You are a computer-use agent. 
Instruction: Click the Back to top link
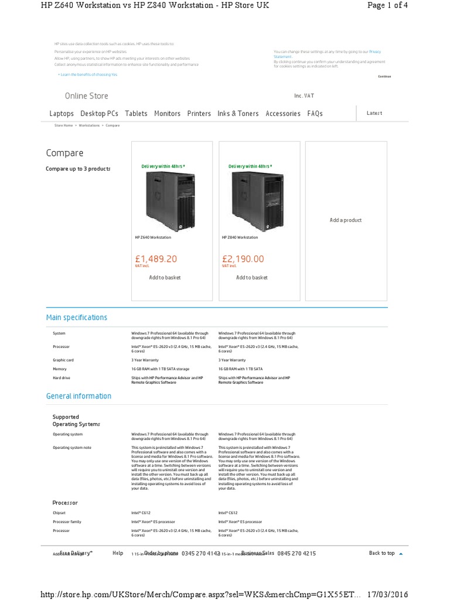(381, 553)
